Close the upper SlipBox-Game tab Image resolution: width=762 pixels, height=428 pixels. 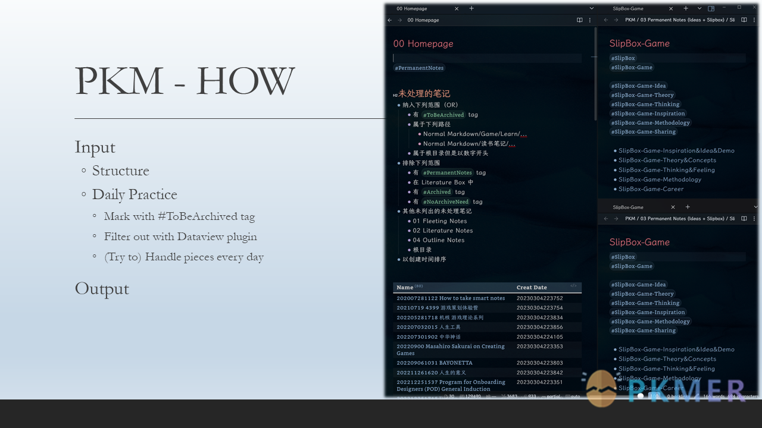671,8
